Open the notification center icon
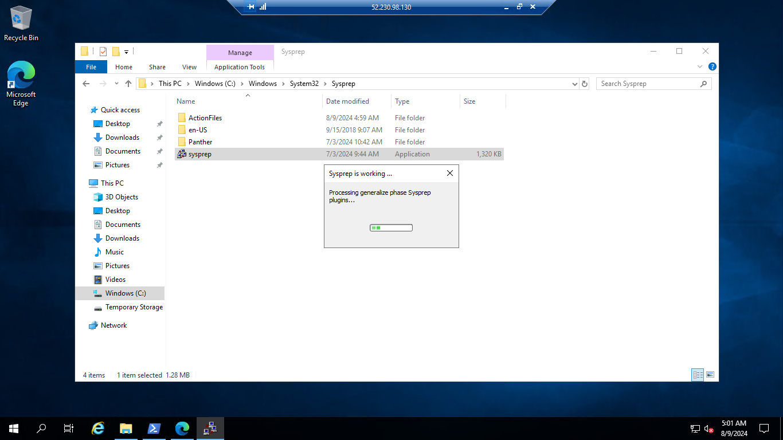783x440 pixels. (x=764, y=428)
